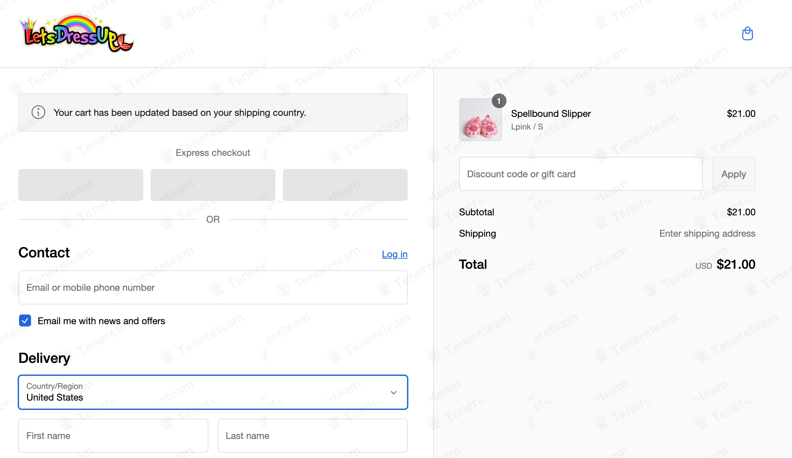Open the Spellbound Slipper product thumbnail
This screenshot has height=458, width=792.
[x=480, y=120]
